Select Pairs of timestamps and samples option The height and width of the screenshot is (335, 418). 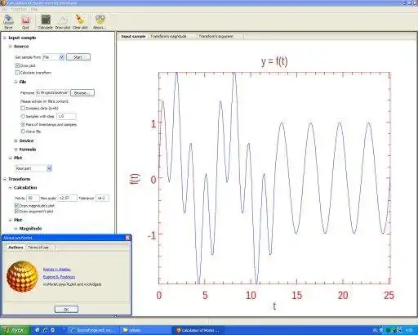click(23, 124)
